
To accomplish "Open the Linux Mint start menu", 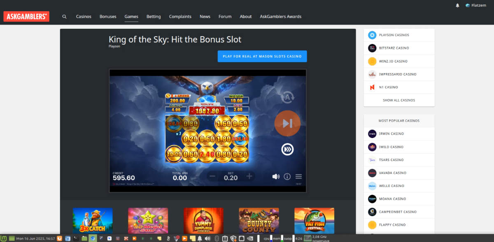I will pyautogui.click(x=3, y=238).
